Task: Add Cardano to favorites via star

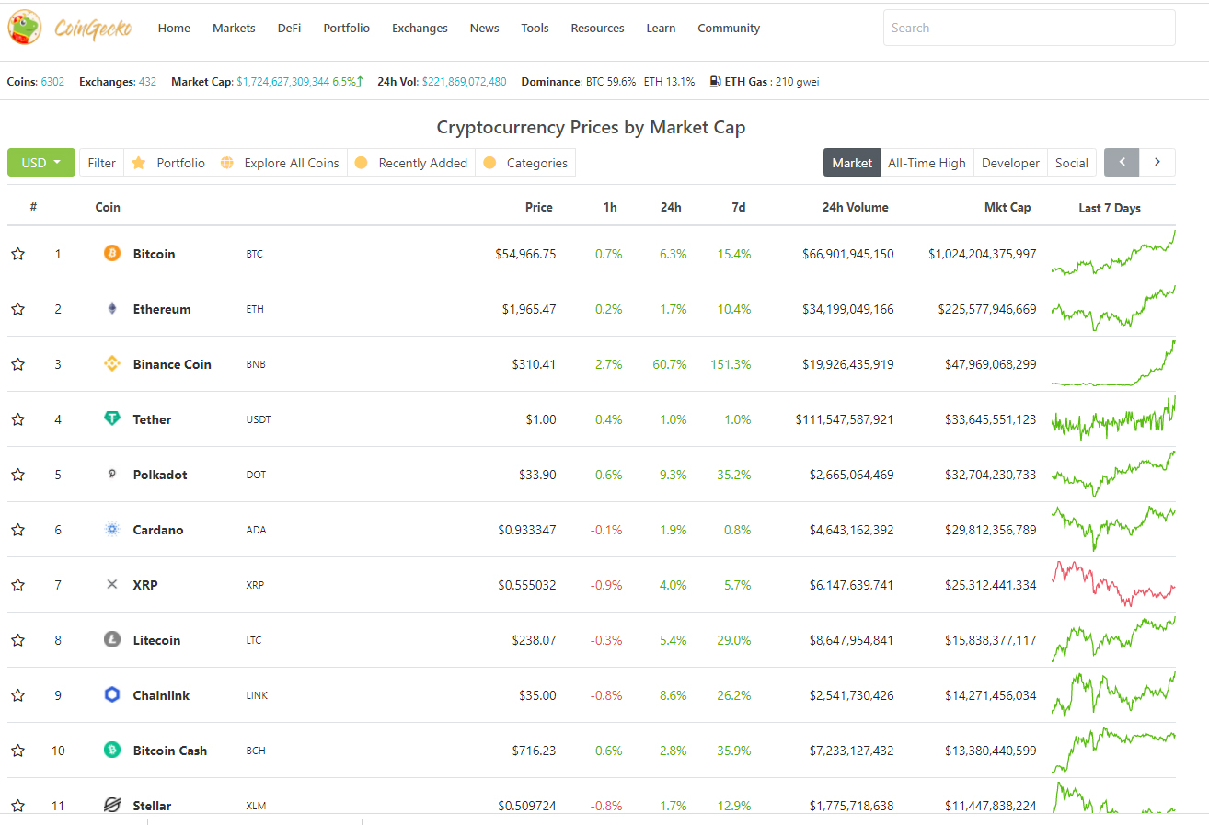Action: pos(17,530)
